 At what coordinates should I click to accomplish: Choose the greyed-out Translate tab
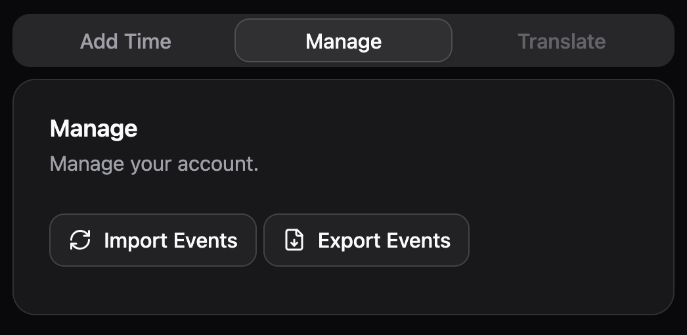[x=562, y=41]
